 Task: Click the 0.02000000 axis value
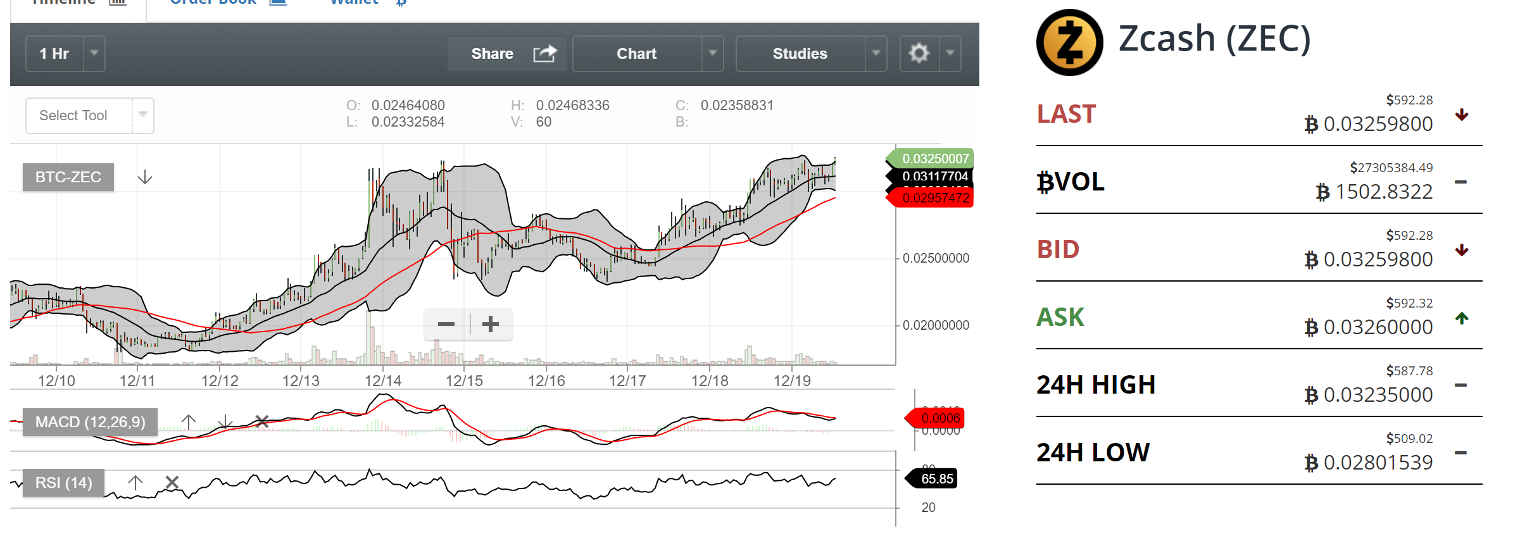pyautogui.click(x=936, y=325)
